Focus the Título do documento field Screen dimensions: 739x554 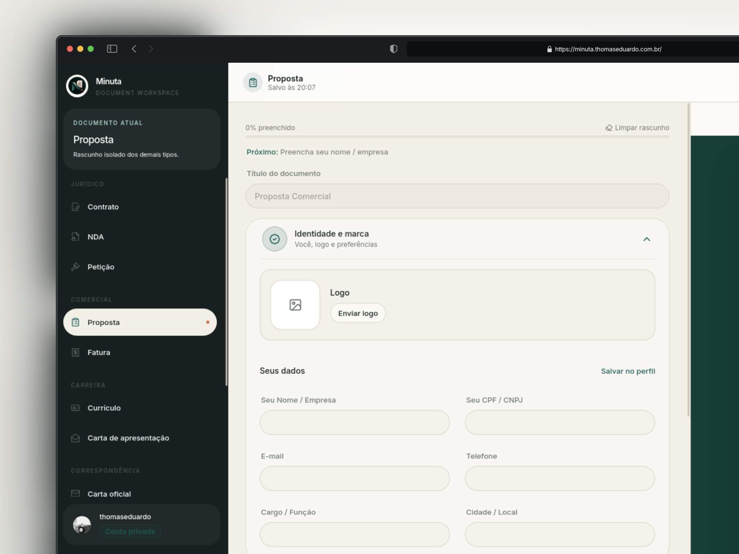[x=457, y=196]
